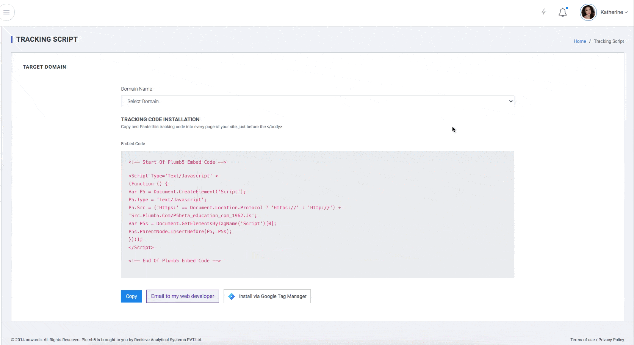The width and height of the screenshot is (634, 345).
Task: Open Privacy Policy link
Action: tap(611, 340)
